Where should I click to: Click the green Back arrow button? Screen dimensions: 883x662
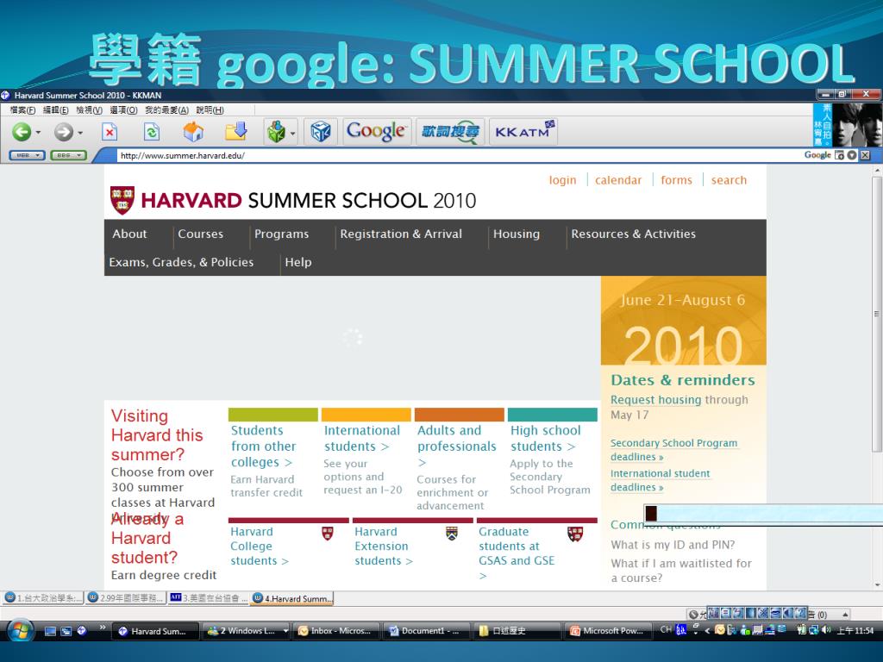(22, 132)
